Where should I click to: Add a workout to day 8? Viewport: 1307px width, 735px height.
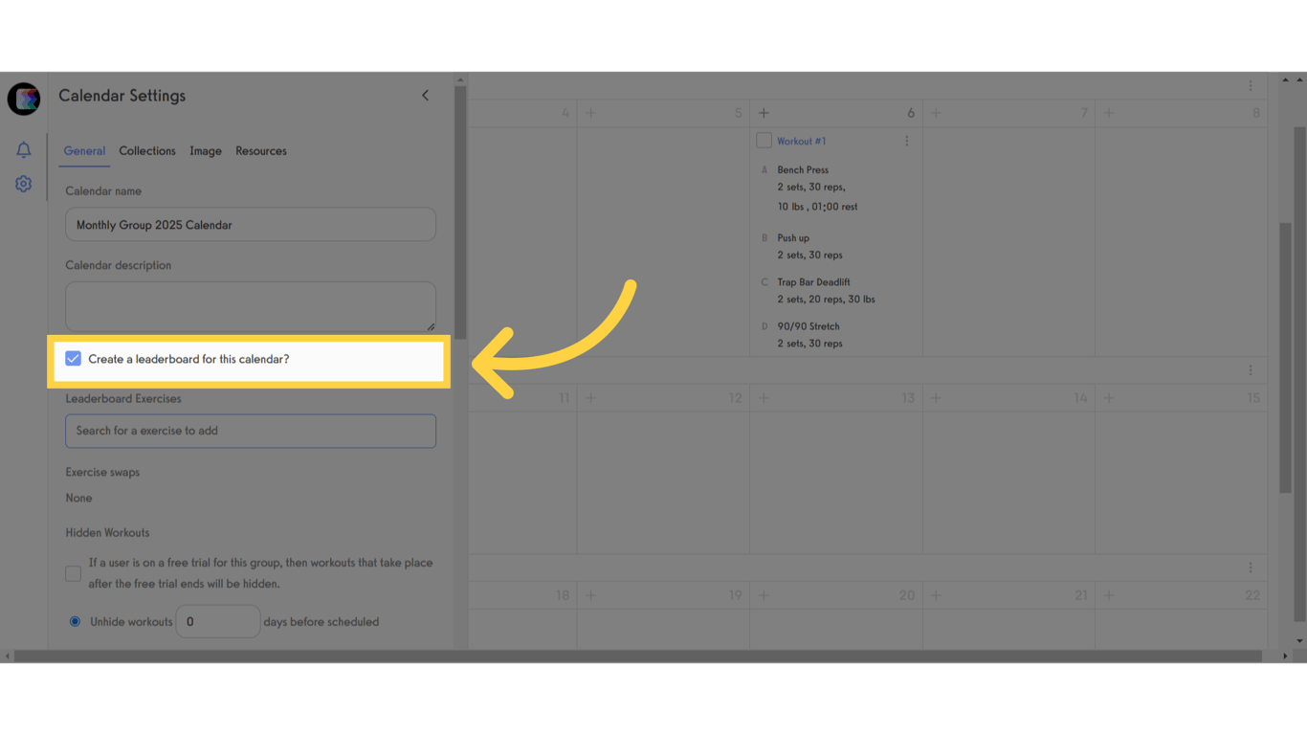(x=1109, y=113)
